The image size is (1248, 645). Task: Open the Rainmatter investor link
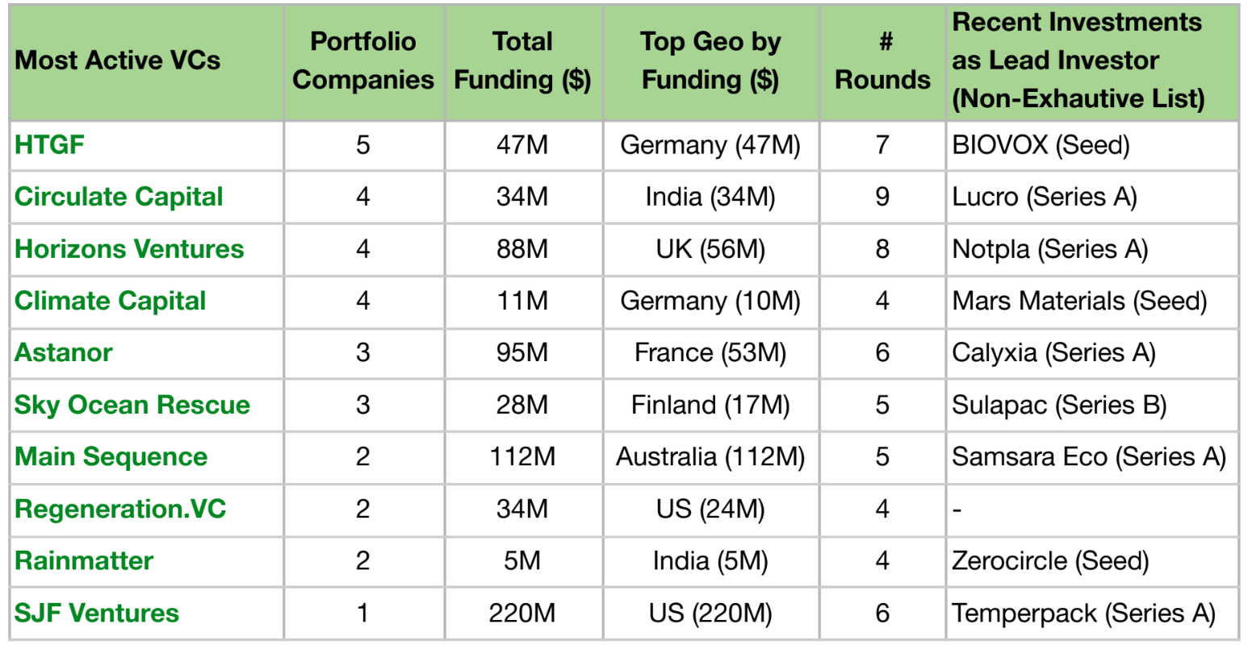pos(84,560)
